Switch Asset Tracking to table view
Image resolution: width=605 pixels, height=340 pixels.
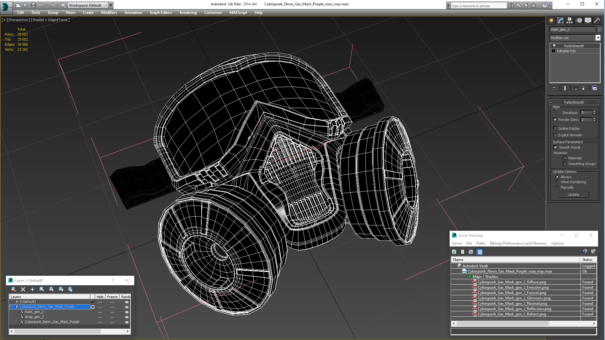click(x=480, y=252)
